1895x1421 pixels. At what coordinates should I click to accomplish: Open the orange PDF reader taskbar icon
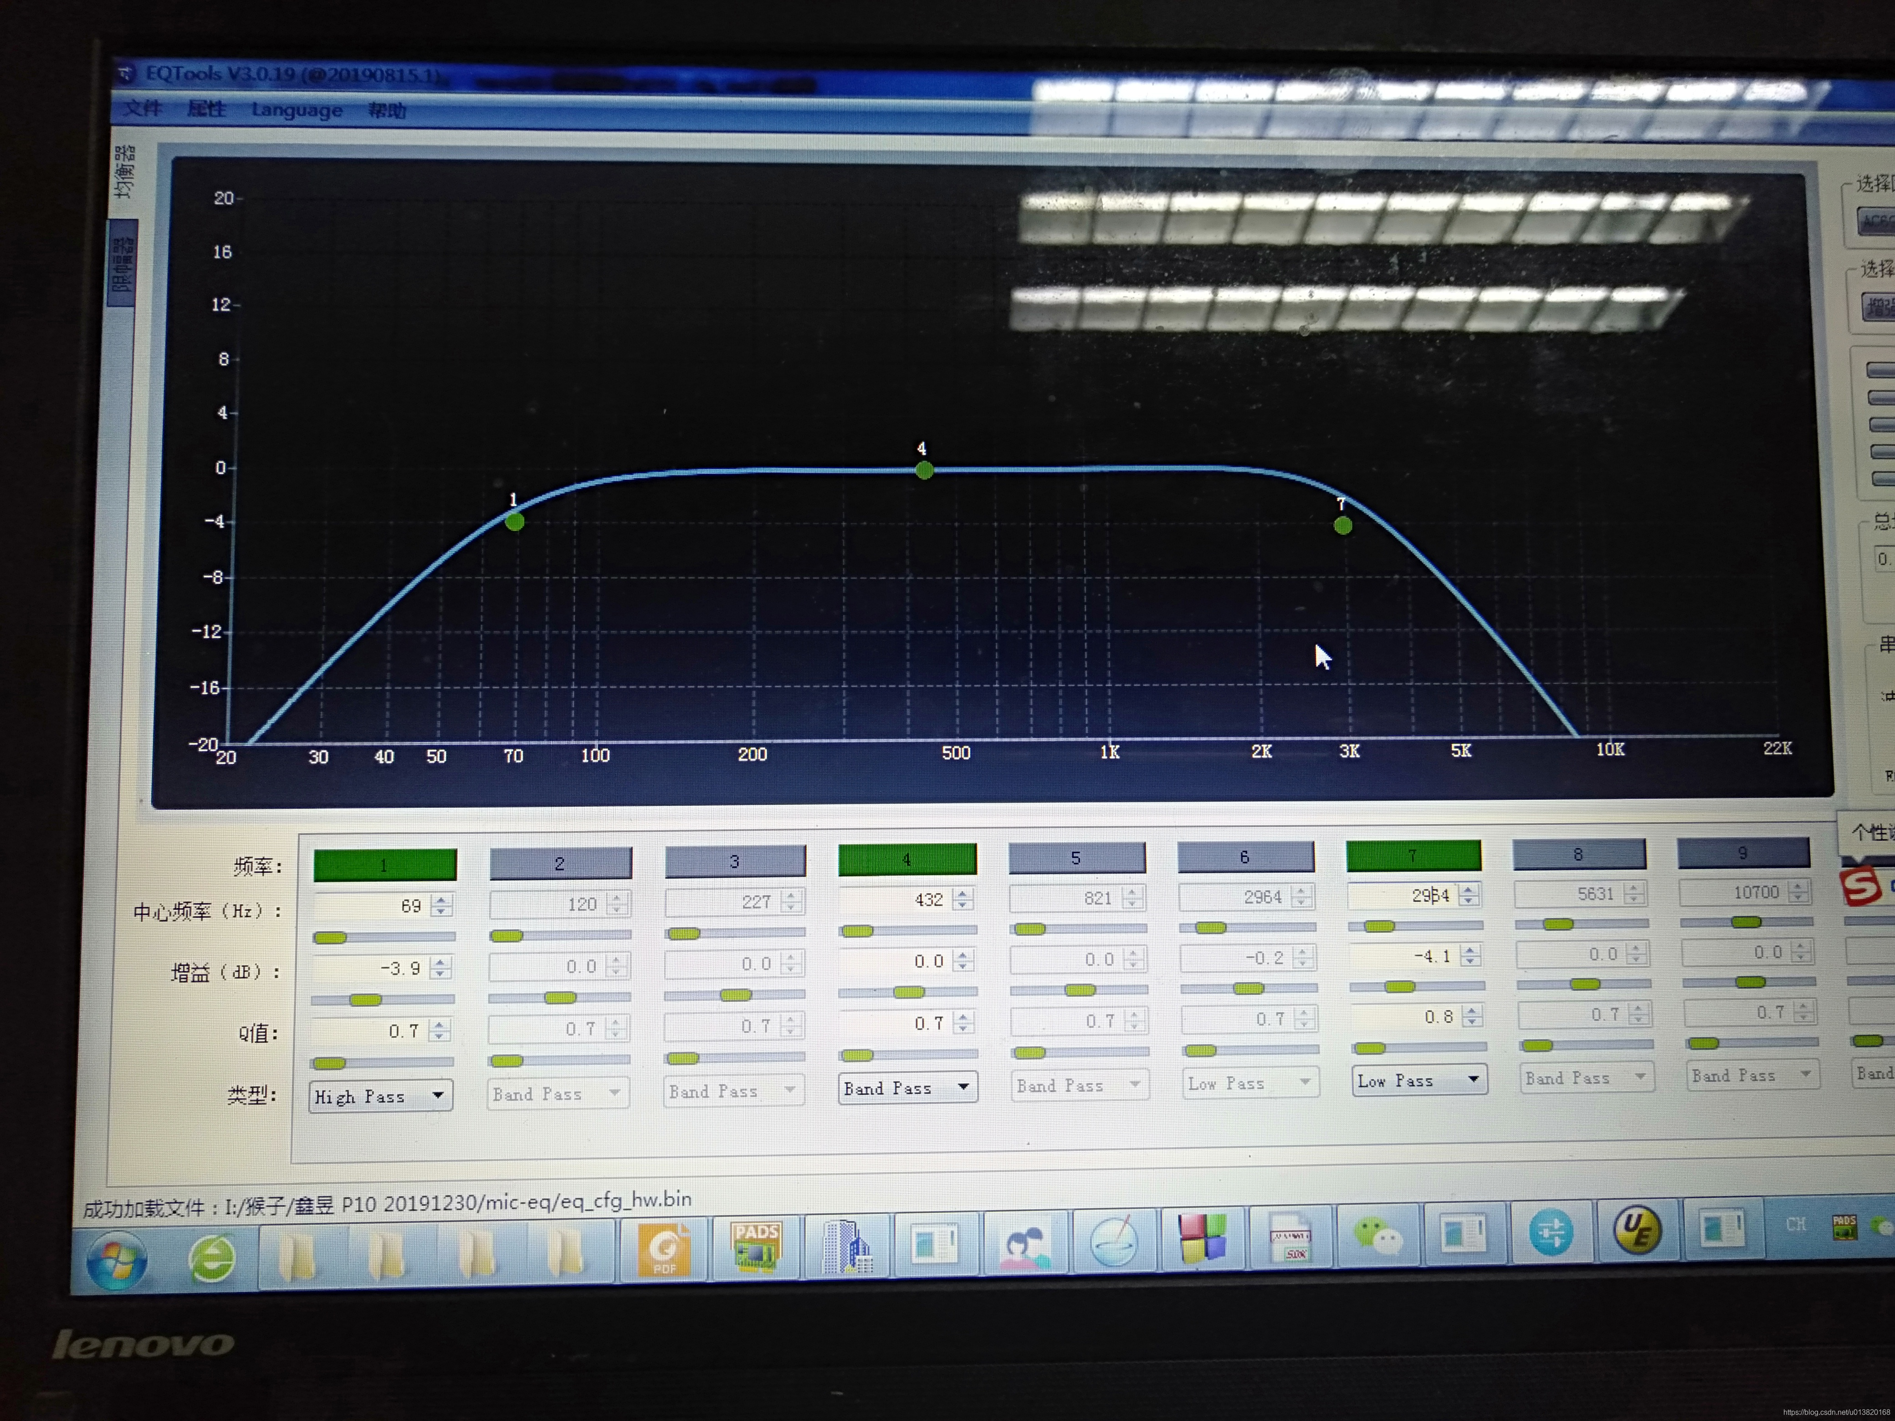tap(664, 1251)
